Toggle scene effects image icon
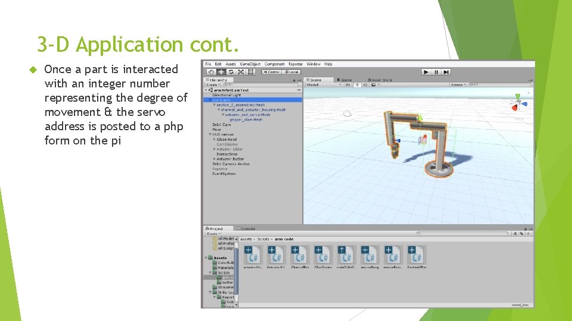Screen dimensions: 572x321 coord(373,85)
